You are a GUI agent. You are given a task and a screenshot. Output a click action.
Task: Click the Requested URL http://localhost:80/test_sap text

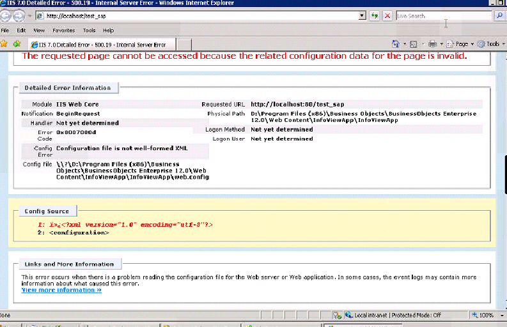pyautogui.click(x=297, y=104)
